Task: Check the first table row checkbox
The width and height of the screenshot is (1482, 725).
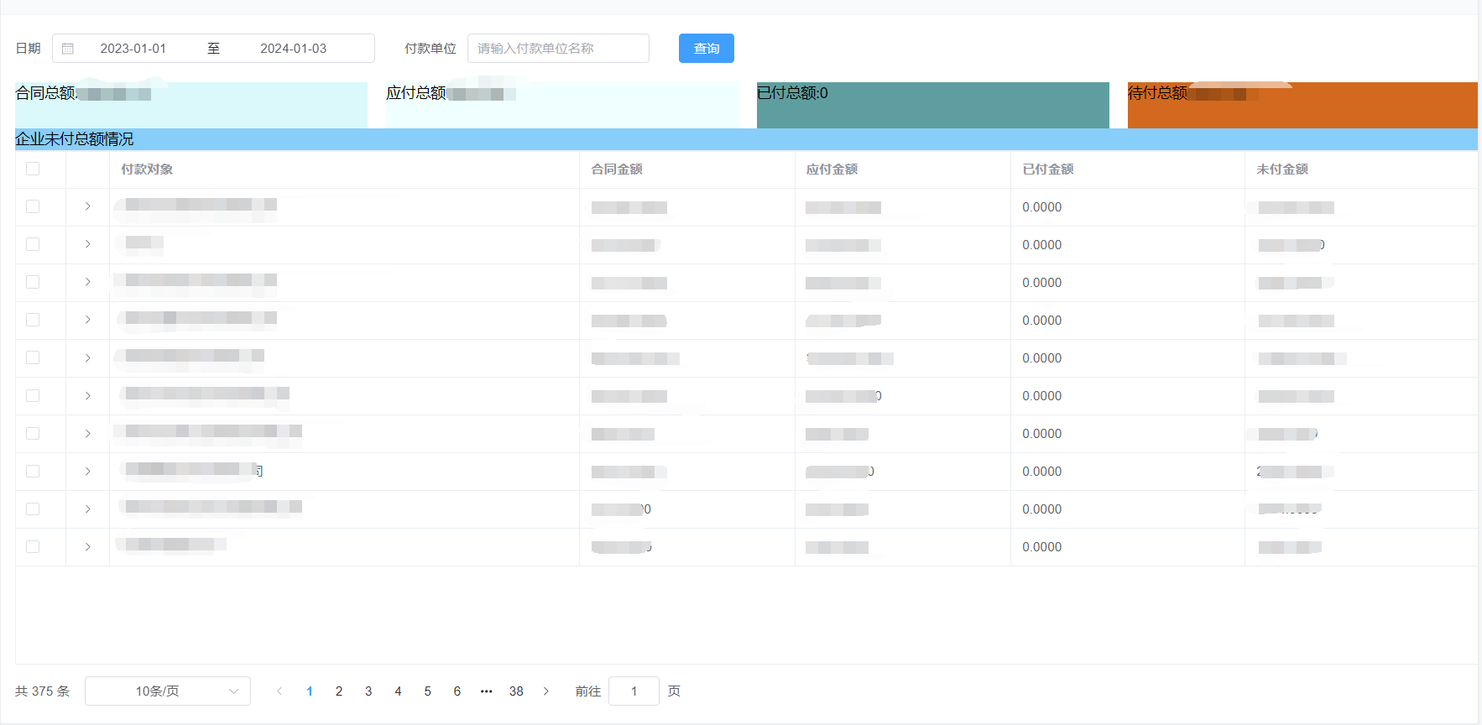Action: click(x=33, y=206)
